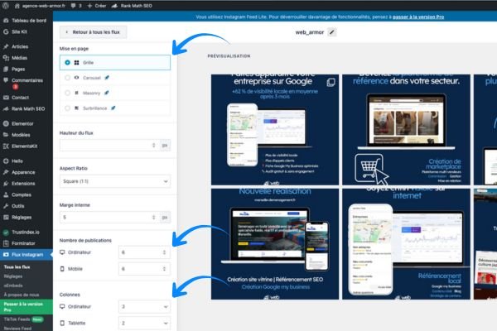The image size is (497, 331).
Task: Open Rank Math SEO in admin bar
Action: point(132,6)
